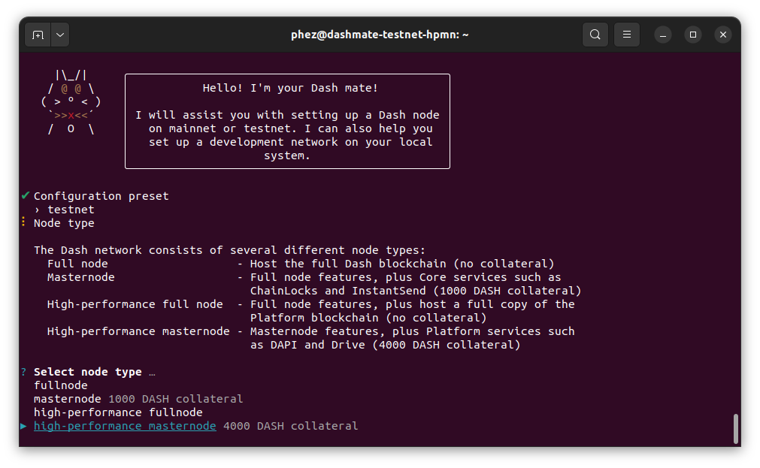Viewport: 760px width, 468px height.
Task: Select the fullnode option
Action: [61, 385]
